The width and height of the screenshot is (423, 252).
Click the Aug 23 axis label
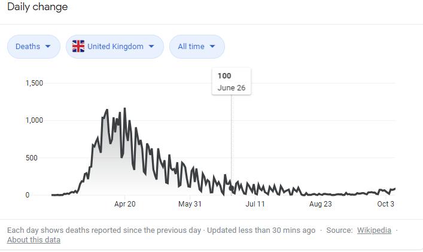[321, 204]
